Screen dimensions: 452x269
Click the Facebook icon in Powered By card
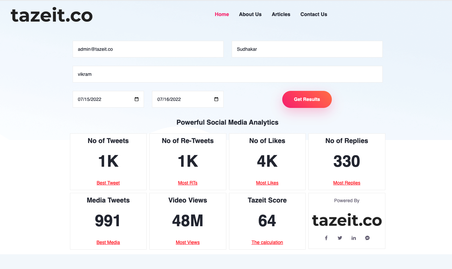(326, 238)
